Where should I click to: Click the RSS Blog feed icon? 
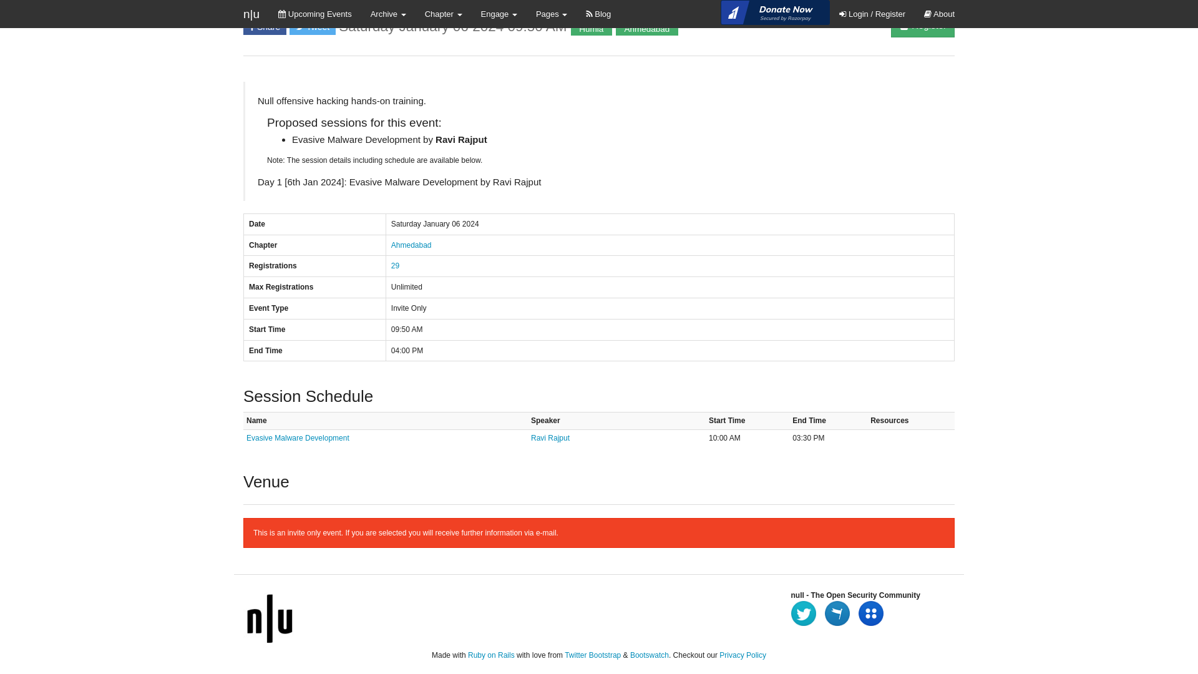tap(589, 14)
